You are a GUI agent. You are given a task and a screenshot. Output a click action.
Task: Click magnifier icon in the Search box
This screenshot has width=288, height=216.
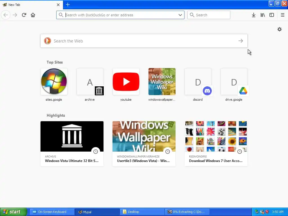pyautogui.click(x=192, y=15)
